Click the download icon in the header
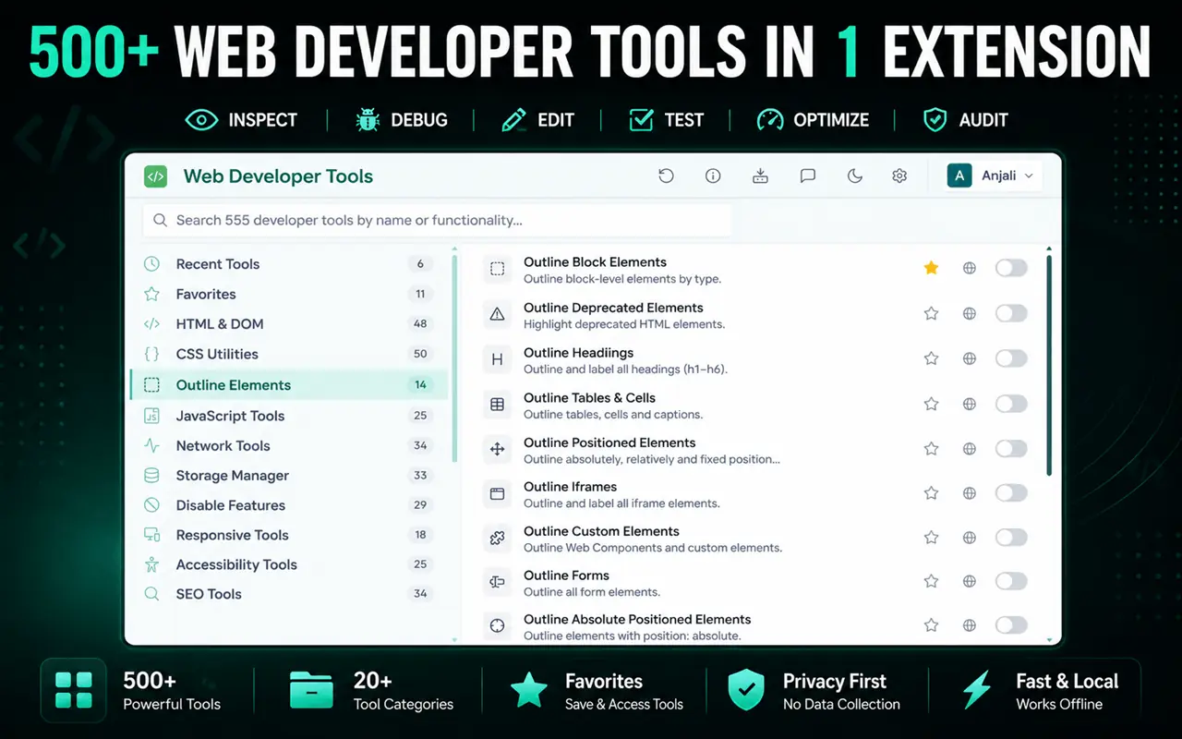This screenshot has height=739, width=1182. (760, 176)
